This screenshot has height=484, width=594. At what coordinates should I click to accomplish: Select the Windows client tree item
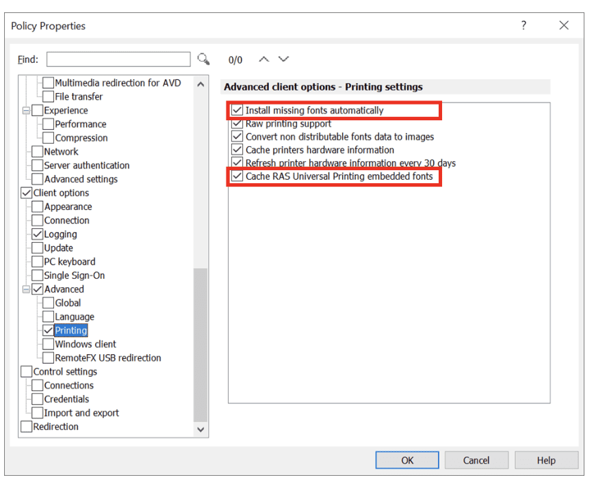click(85, 344)
